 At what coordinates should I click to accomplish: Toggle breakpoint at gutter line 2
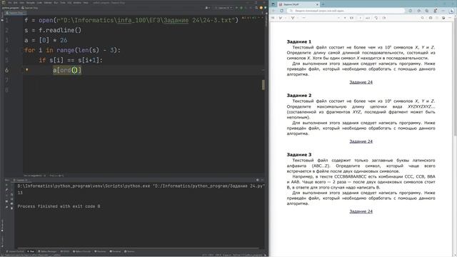pos(6,30)
